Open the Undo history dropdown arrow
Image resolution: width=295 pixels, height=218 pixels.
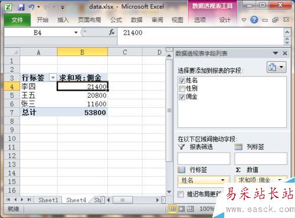click(x=39, y=7)
